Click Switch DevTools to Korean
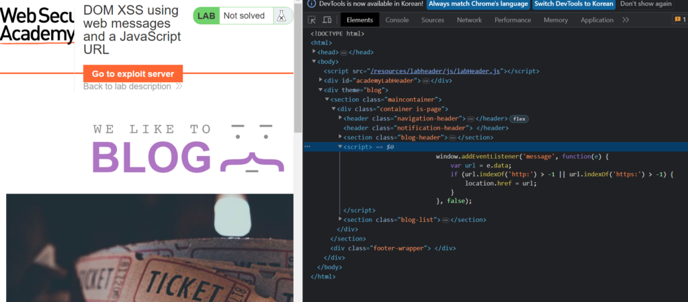 [574, 4]
